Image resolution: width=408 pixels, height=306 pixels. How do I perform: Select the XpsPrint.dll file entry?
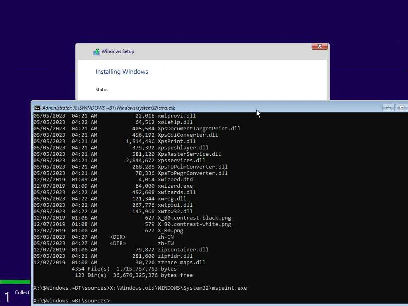pos(177,141)
